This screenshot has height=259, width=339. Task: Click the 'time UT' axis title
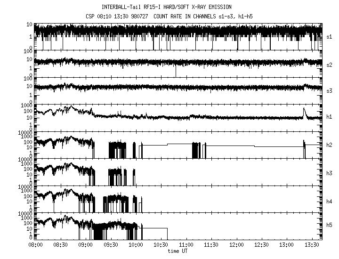(x=178, y=251)
